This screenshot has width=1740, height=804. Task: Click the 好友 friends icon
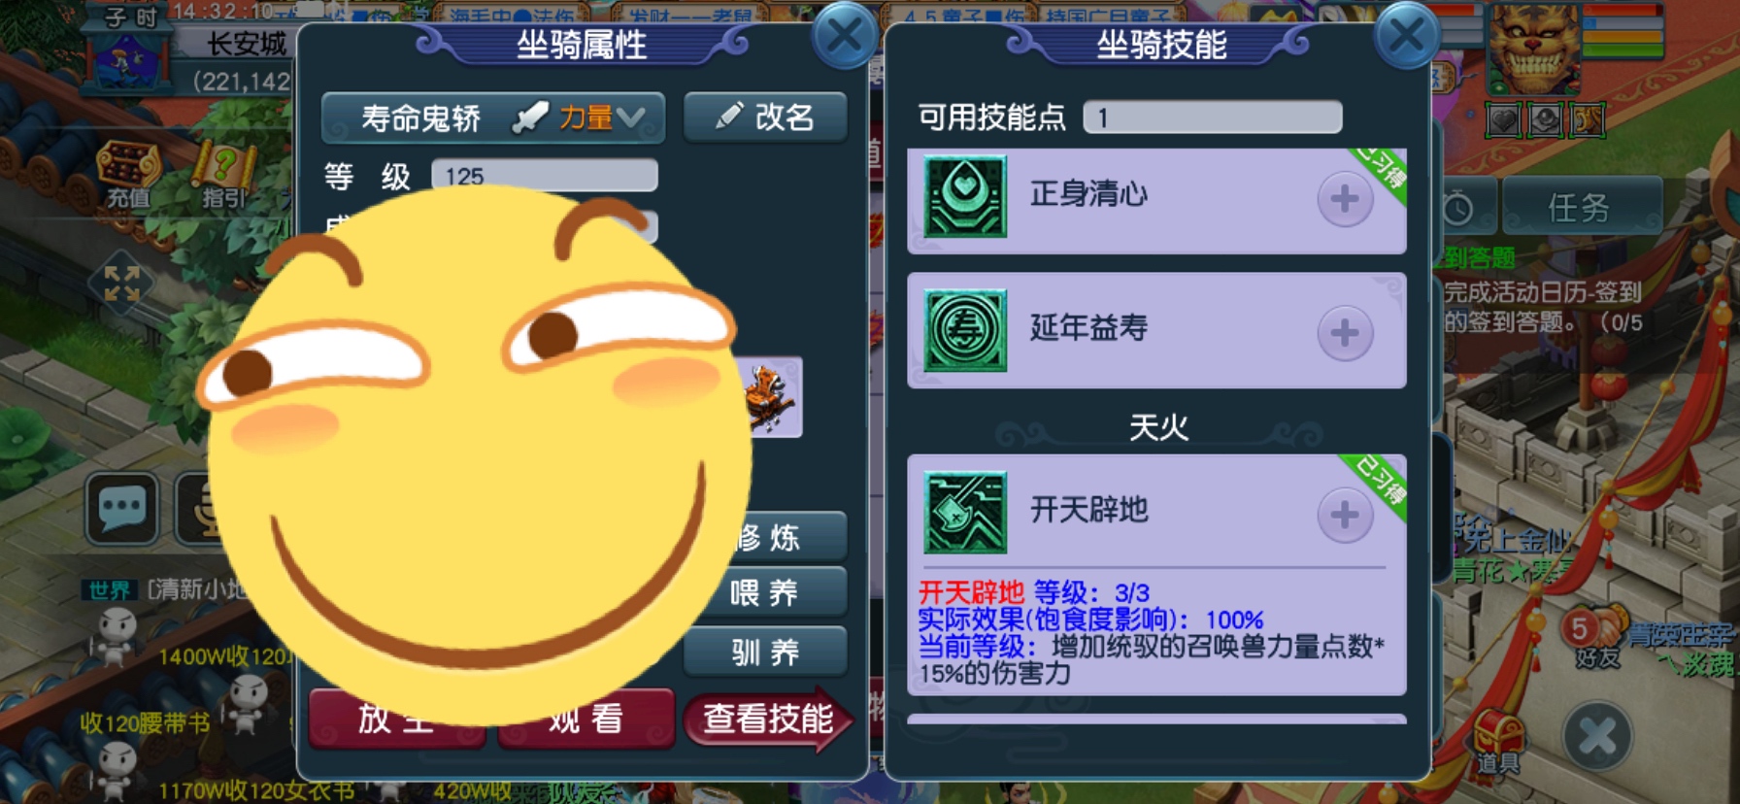click(x=1596, y=636)
